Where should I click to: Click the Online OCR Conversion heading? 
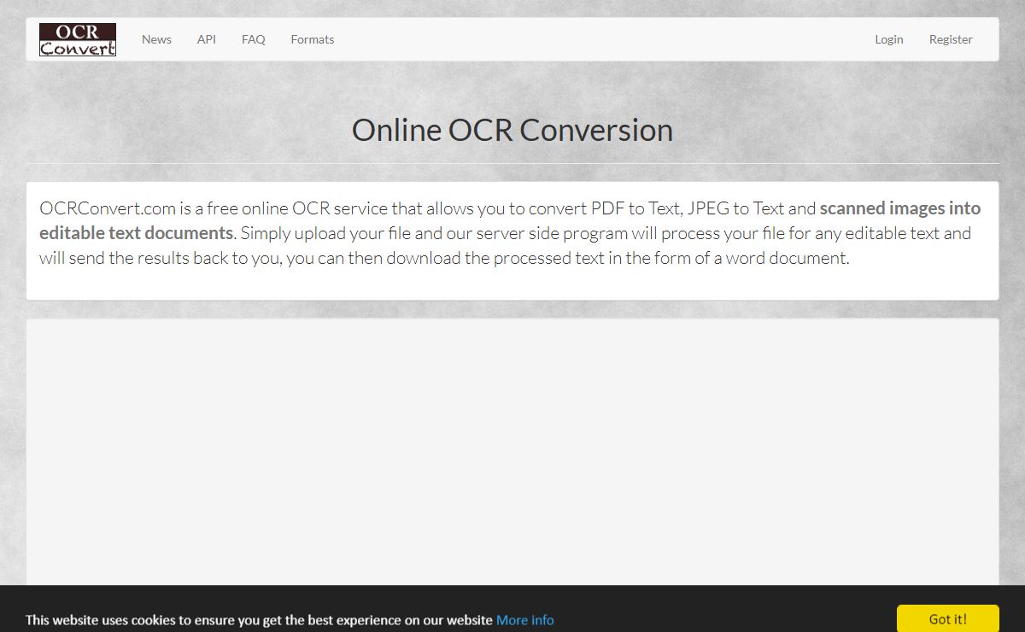pyautogui.click(x=512, y=130)
